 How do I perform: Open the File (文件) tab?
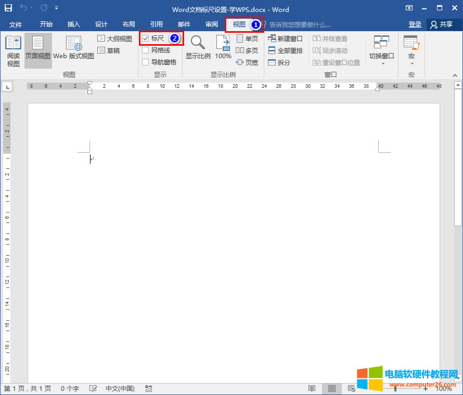coord(16,24)
